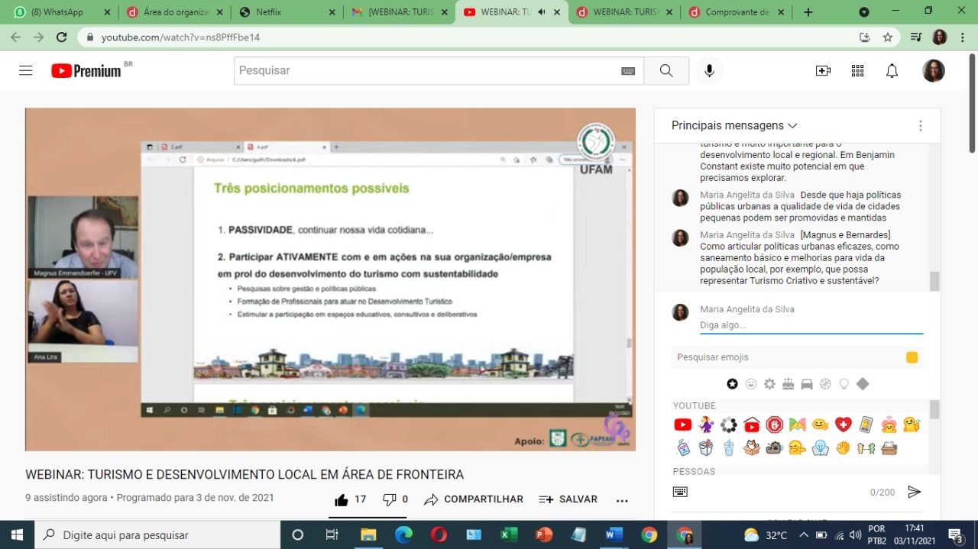This screenshot has height=549, width=978.
Task: Open the chat three-dot options menu
Action: (920, 126)
